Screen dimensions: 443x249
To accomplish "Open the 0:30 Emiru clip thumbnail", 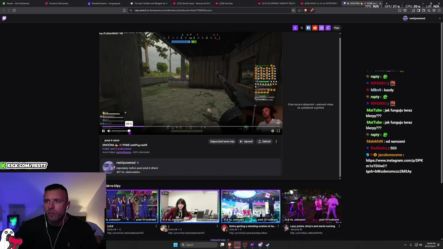I will 190,206.
